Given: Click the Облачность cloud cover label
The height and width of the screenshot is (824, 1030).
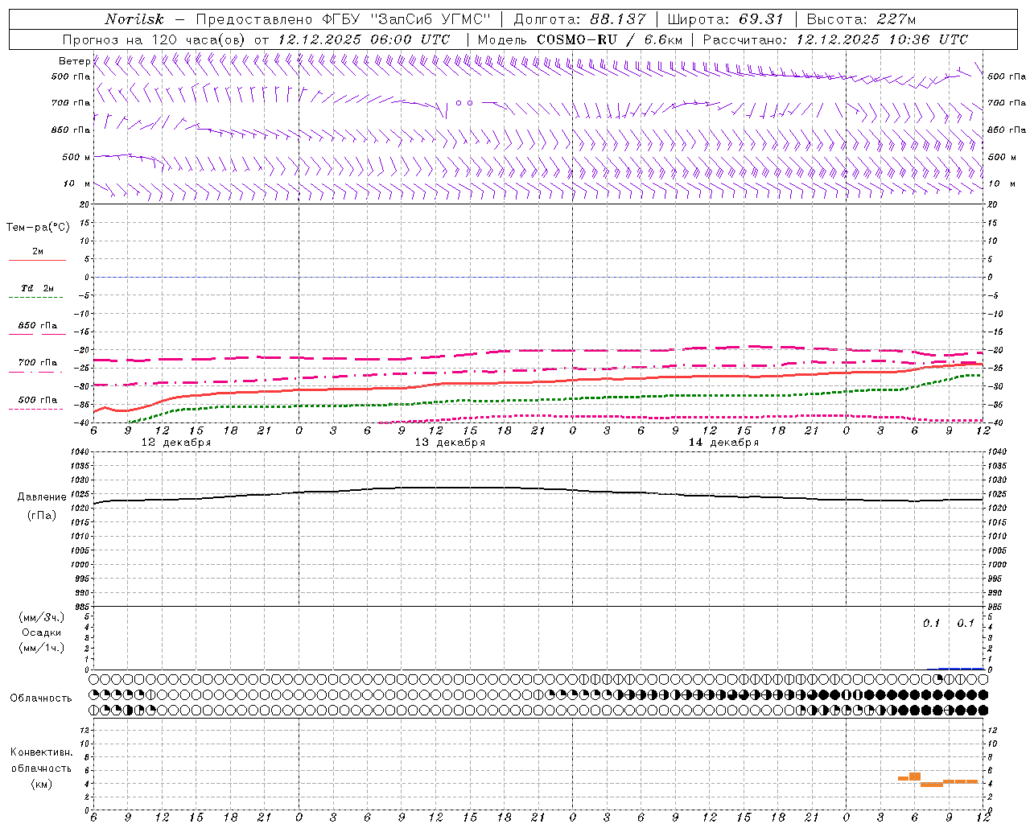Looking at the screenshot, I should click(41, 698).
